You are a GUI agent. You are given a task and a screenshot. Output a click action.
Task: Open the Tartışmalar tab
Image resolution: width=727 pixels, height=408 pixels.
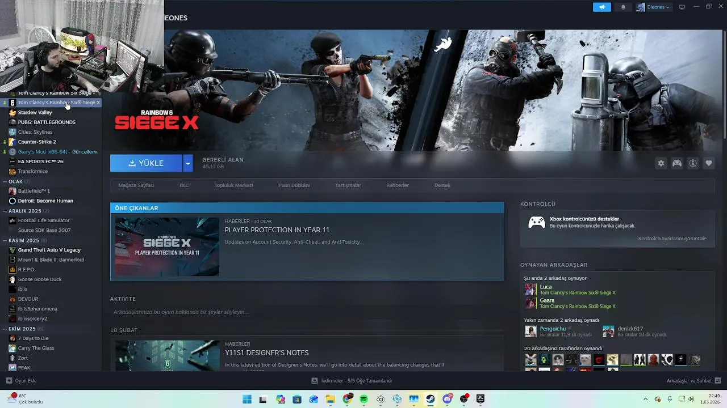(348, 185)
